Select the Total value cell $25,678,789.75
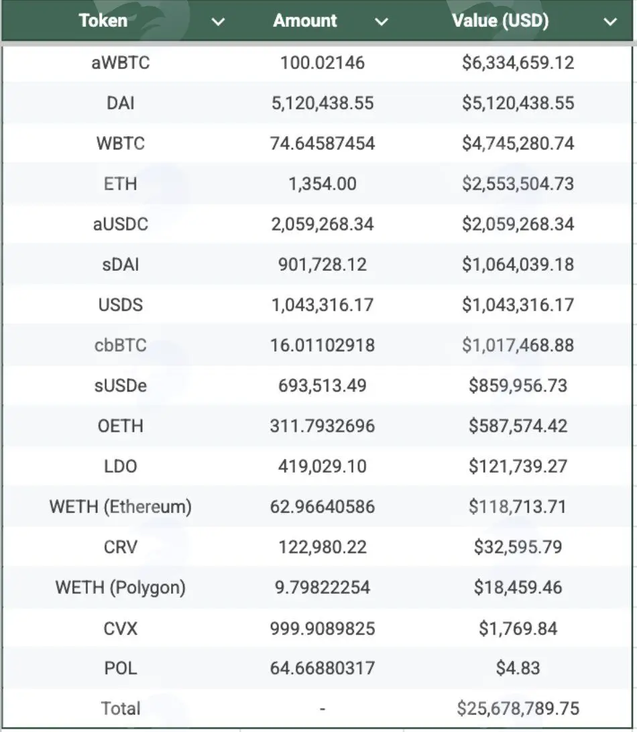This screenshot has width=637, height=732. [518, 709]
